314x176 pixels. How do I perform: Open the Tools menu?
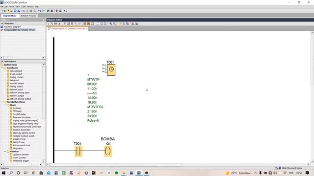tap(24, 6)
